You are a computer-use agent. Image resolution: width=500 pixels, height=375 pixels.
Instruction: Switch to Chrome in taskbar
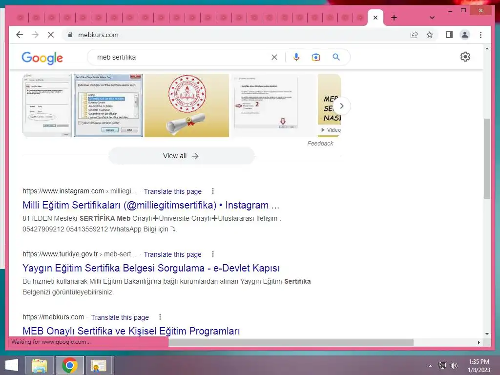tap(70, 365)
